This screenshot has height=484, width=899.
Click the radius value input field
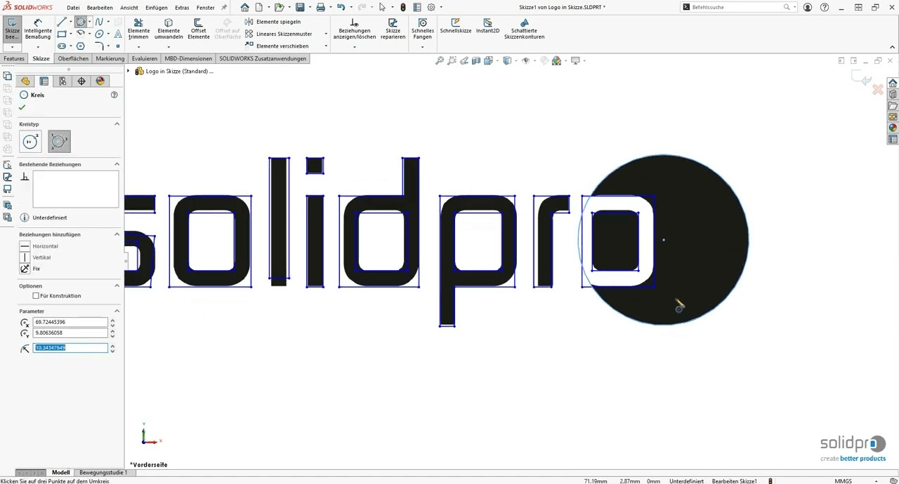(x=70, y=347)
